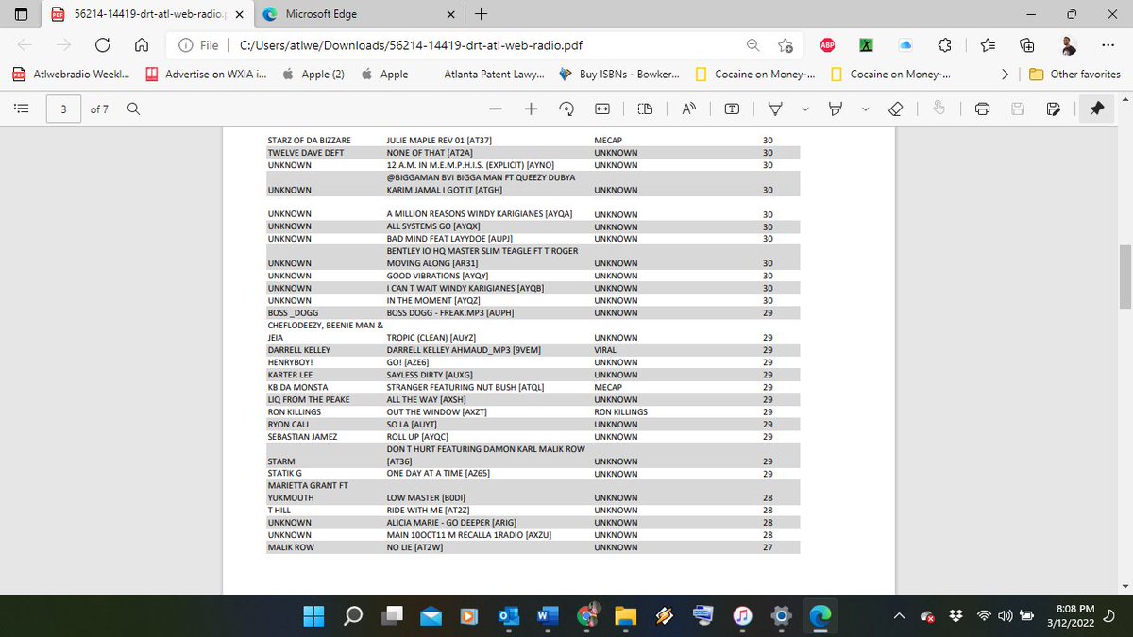Open Advertise on WXIA bookmark
Viewport: 1133px width, 637px height.
(206, 74)
